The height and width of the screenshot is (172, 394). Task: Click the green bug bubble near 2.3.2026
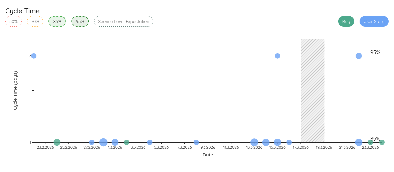pyautogui.click(x=127, y=142)
